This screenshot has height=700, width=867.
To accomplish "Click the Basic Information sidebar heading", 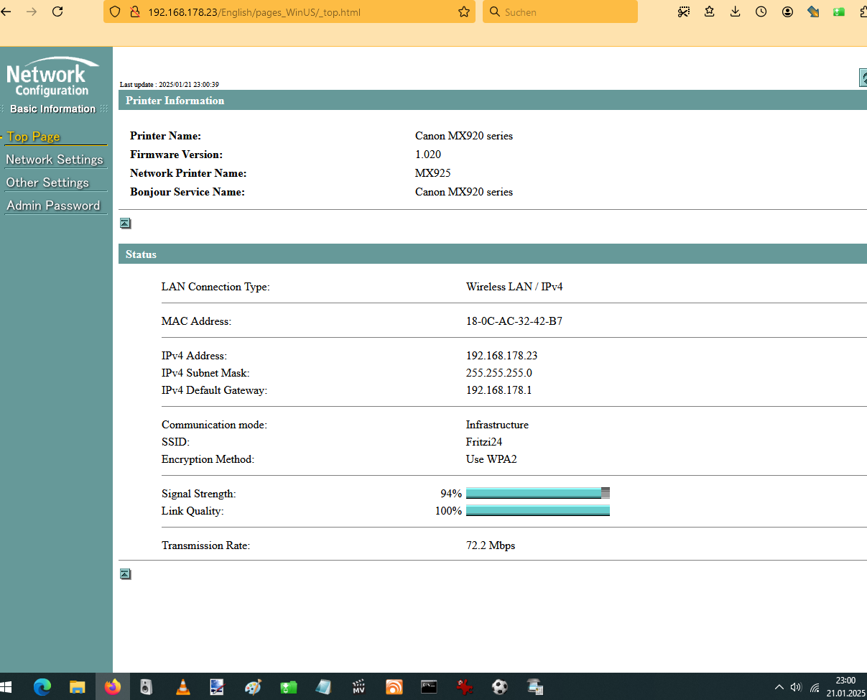I will coord(53,109).
